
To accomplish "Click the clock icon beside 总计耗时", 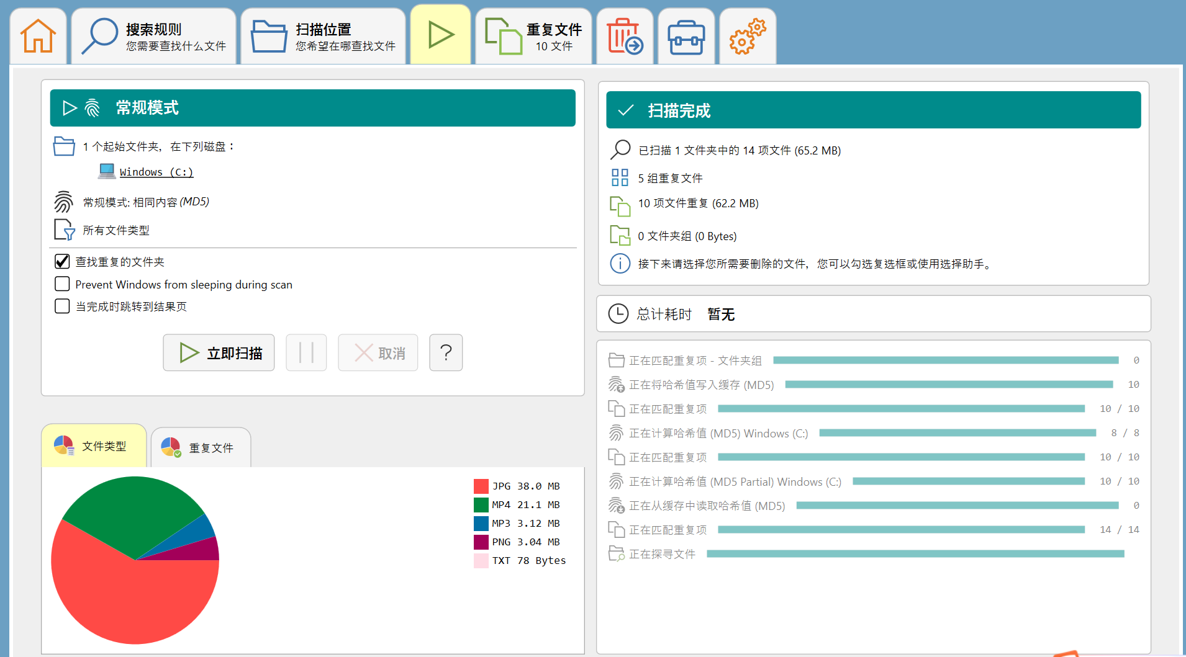I will click(x=618, y=313).
